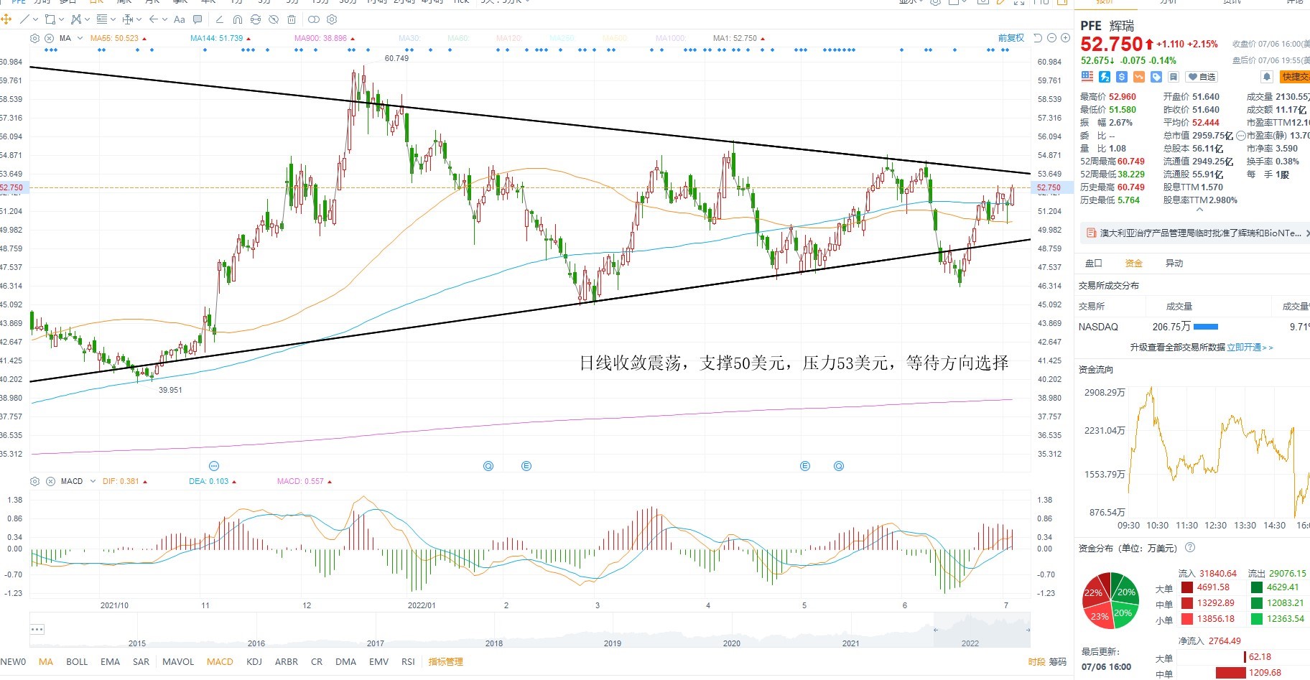Expand the MA indicator dropdown

tap(80, 38)
